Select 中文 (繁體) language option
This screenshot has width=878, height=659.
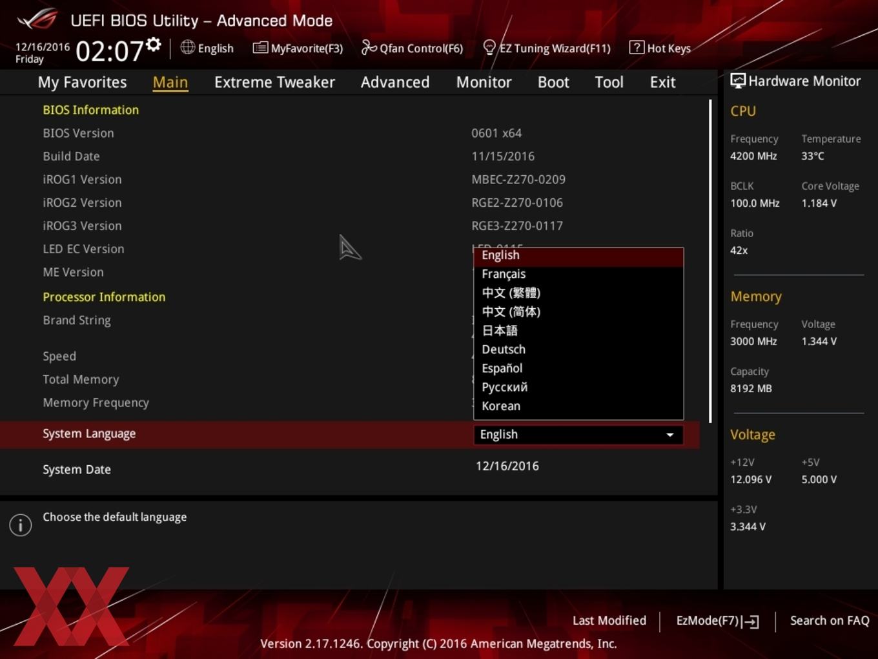point(578,293)
